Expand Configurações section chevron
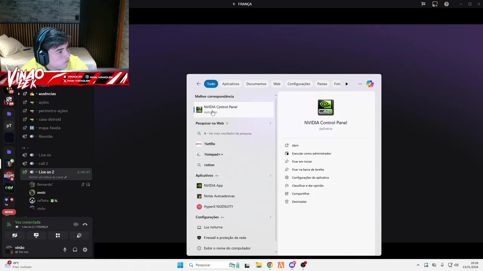 click(x=270, y=217)
